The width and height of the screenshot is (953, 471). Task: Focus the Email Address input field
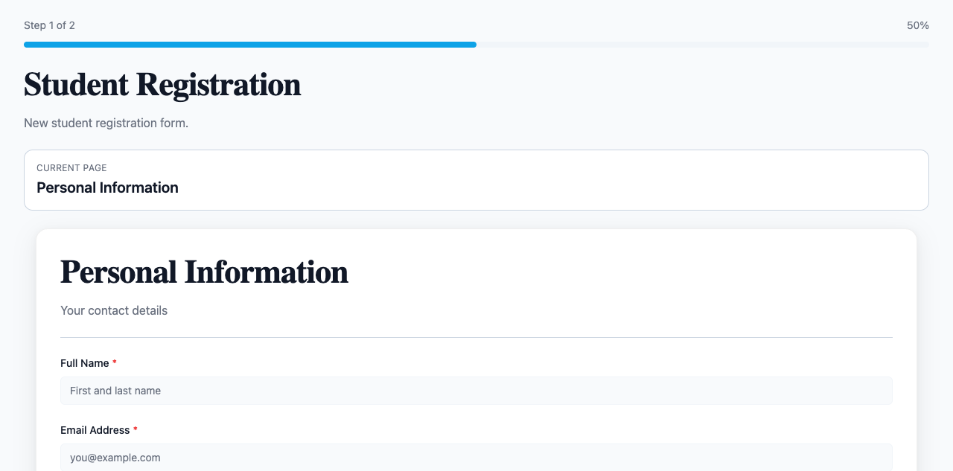click(x=476, y=457)
